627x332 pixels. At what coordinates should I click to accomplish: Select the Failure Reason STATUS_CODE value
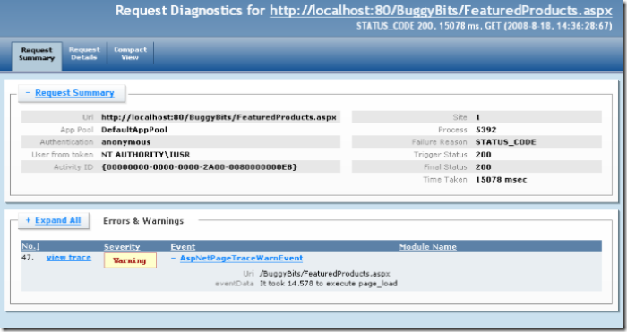point(506,142)
